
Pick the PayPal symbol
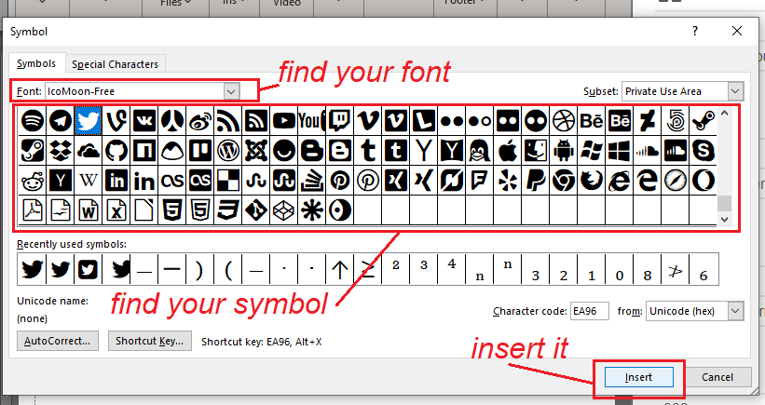536,181
